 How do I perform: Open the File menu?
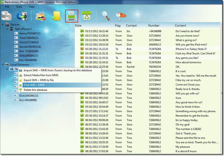tap(7, 7)
